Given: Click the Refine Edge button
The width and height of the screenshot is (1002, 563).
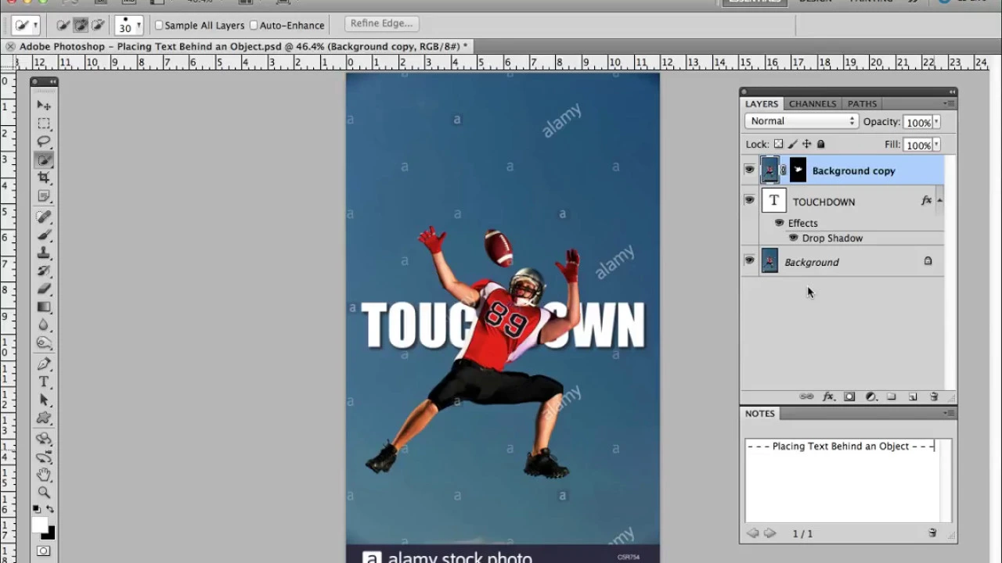Looking at the screenshot, I should point(381,23).
